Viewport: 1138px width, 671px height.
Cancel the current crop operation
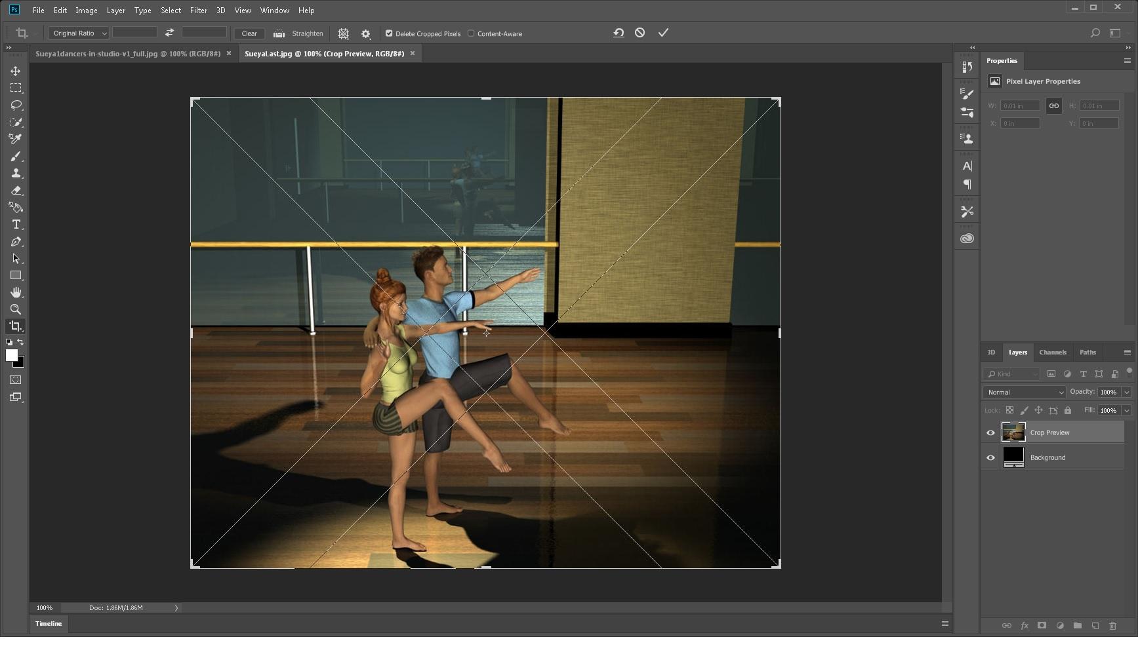tap(640, 33)
